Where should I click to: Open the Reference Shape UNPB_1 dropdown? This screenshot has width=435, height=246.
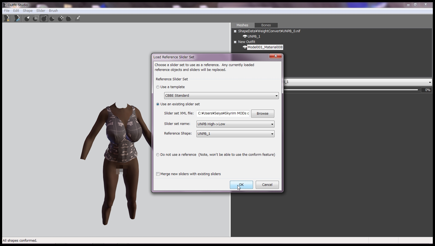235,134
